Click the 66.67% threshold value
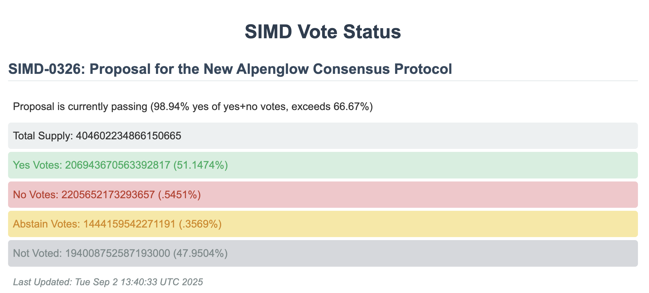 351,106
